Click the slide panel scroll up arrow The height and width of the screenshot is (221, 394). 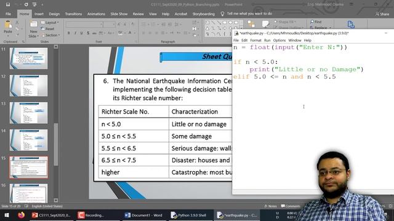click(x=56, y=47)
